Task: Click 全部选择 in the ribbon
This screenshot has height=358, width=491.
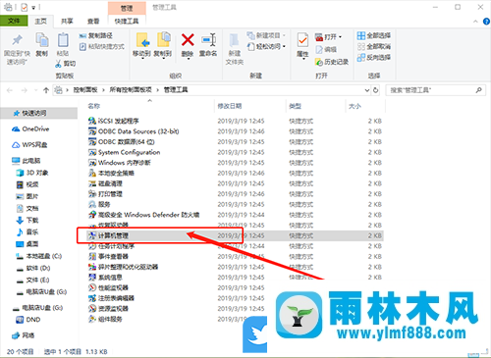Action: pyautogui.click(x=374, y=35)
